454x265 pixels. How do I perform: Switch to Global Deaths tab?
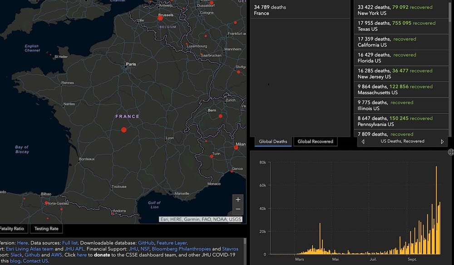click(273, 142)
